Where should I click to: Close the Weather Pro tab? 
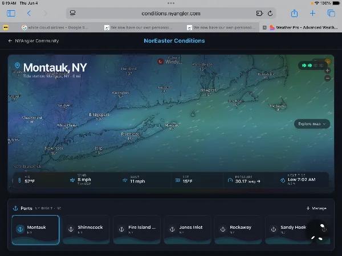(x=264, y=27)
